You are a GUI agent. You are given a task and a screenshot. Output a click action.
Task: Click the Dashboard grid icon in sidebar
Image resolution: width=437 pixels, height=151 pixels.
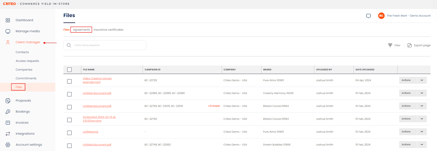point(8,20)
